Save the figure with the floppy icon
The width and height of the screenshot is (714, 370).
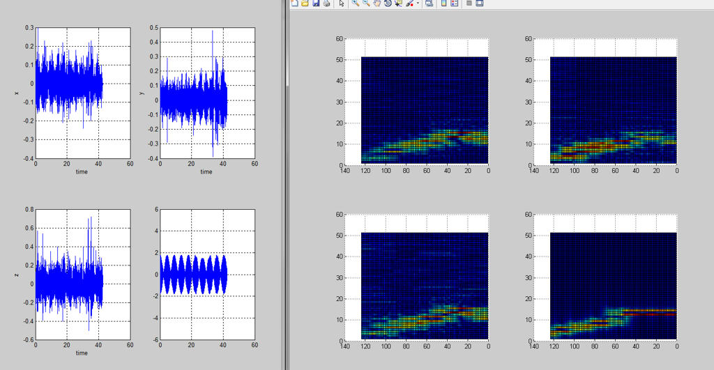pyautogui.click(x=316, y=3)
